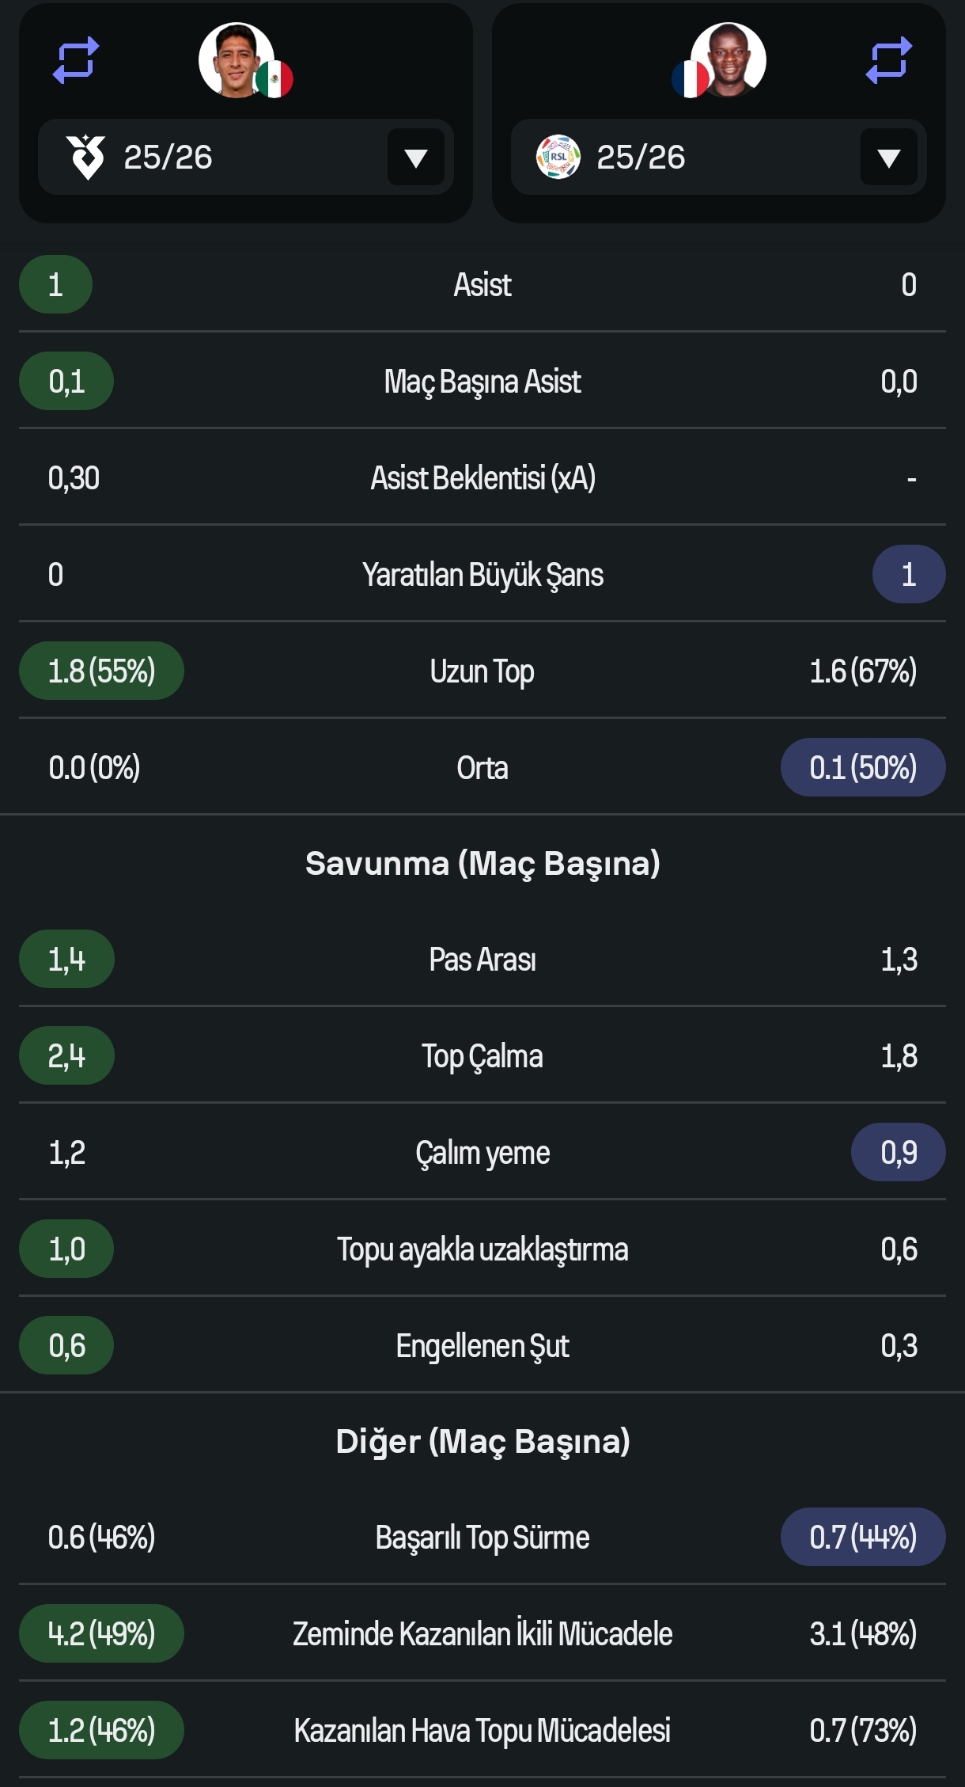Expand the right 25/26 season dropdown arrow
Viewport: 965px width, 1787px height.
(x=889, y=158)
